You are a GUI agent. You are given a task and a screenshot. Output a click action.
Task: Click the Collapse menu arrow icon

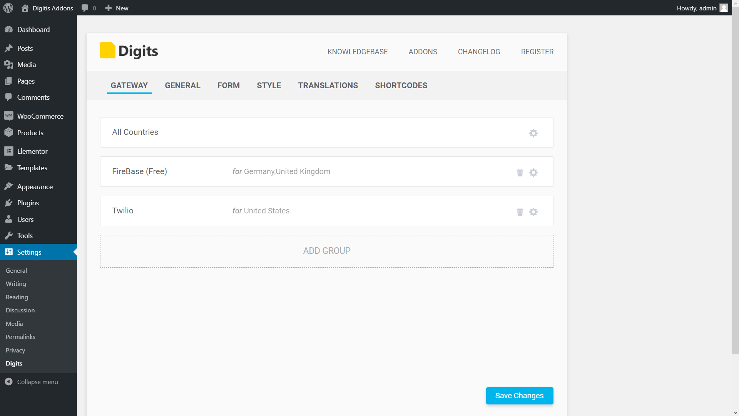pos(8,382)
